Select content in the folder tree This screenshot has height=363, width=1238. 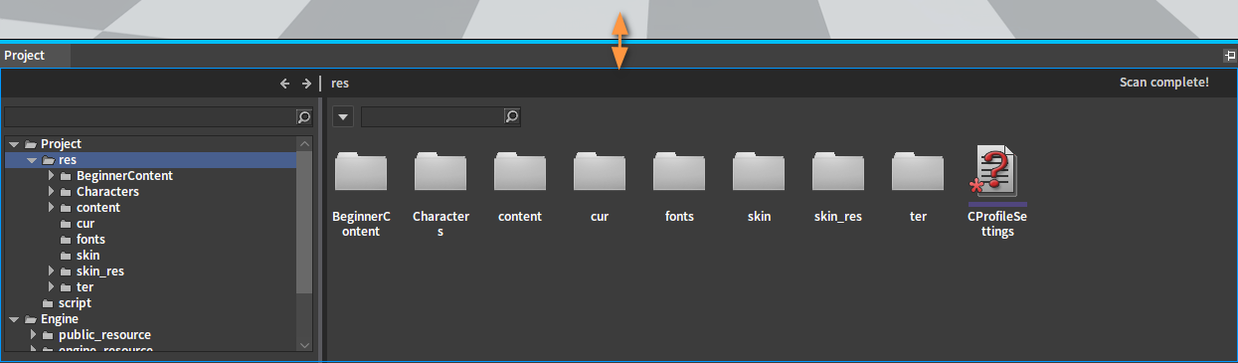pos(98,208)
